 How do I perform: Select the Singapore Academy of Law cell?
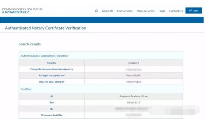point(133,96)
